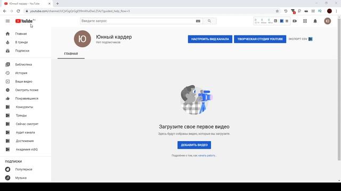
Task: Click the browser back arrow
Action: point(5,11)
